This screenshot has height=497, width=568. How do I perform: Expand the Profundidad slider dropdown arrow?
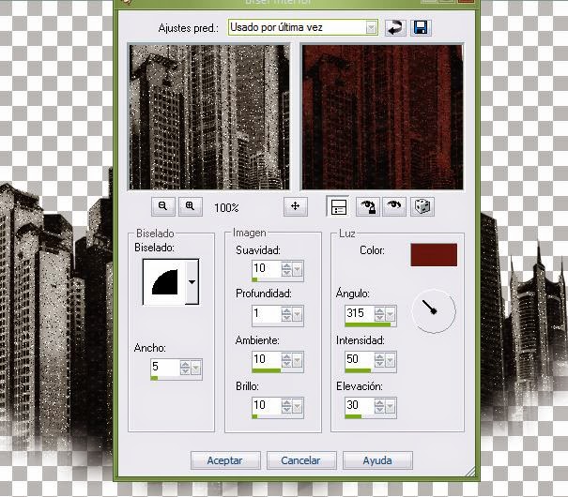(x=297, y=315)
